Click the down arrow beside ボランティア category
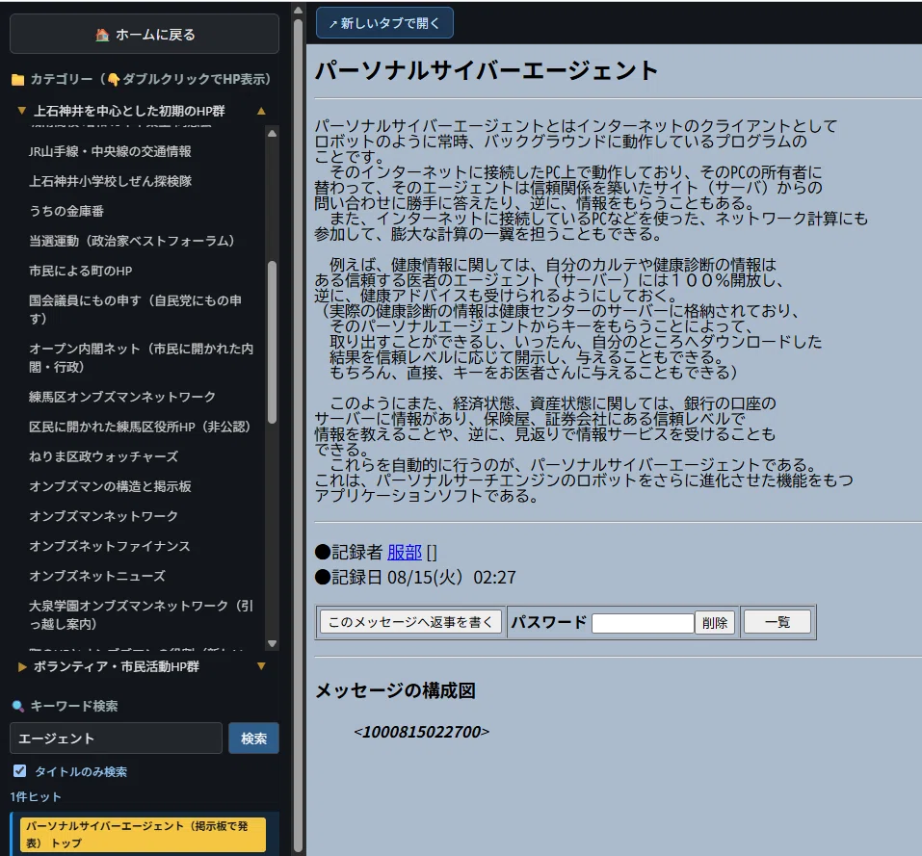 click(261, 666)
